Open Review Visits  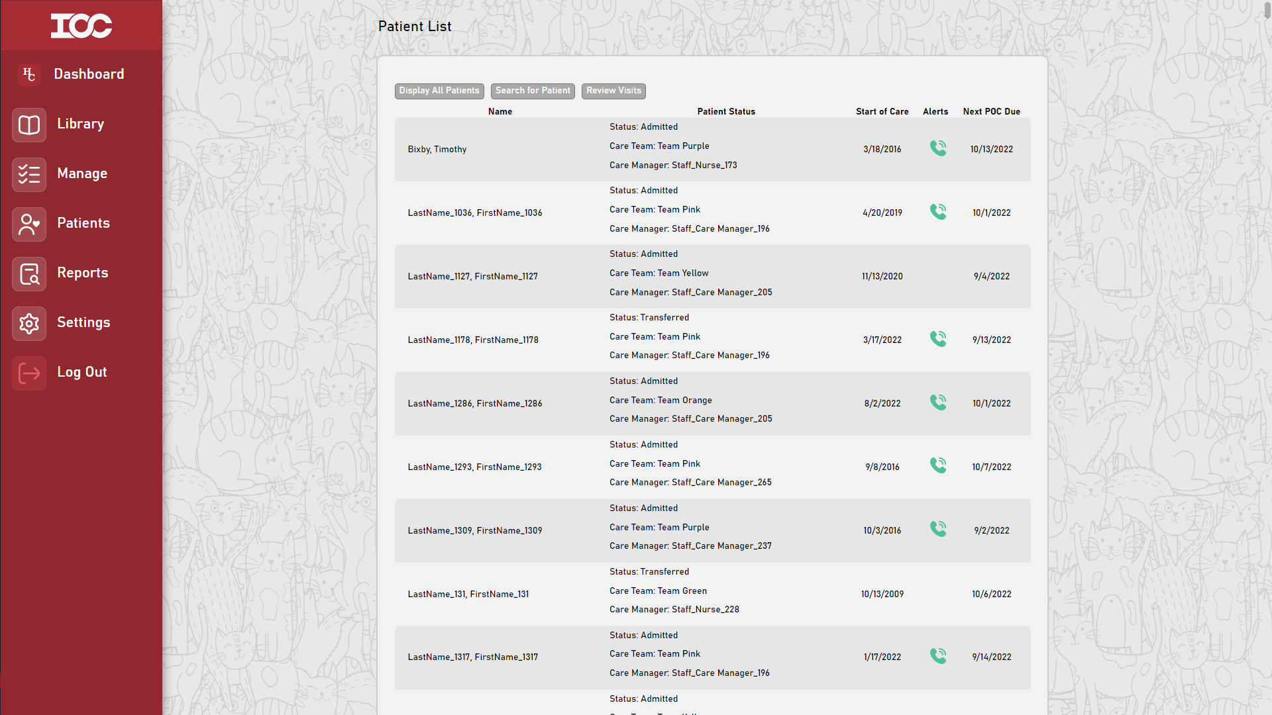pyautogui.click(x=613, y=91)
